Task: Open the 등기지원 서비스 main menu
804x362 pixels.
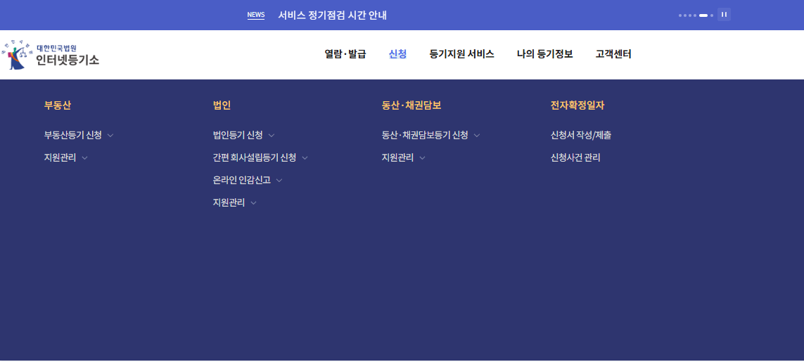Action: pos(462,54)
